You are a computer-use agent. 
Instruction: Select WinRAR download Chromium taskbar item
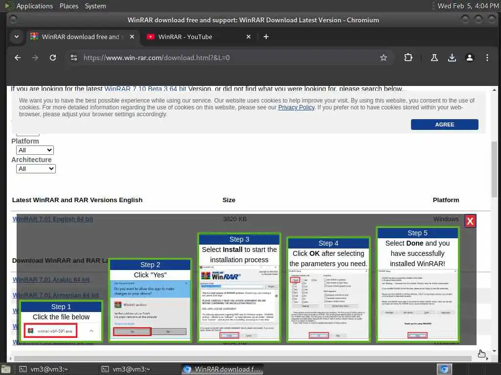pyautogui.click(x=223, y=369)
